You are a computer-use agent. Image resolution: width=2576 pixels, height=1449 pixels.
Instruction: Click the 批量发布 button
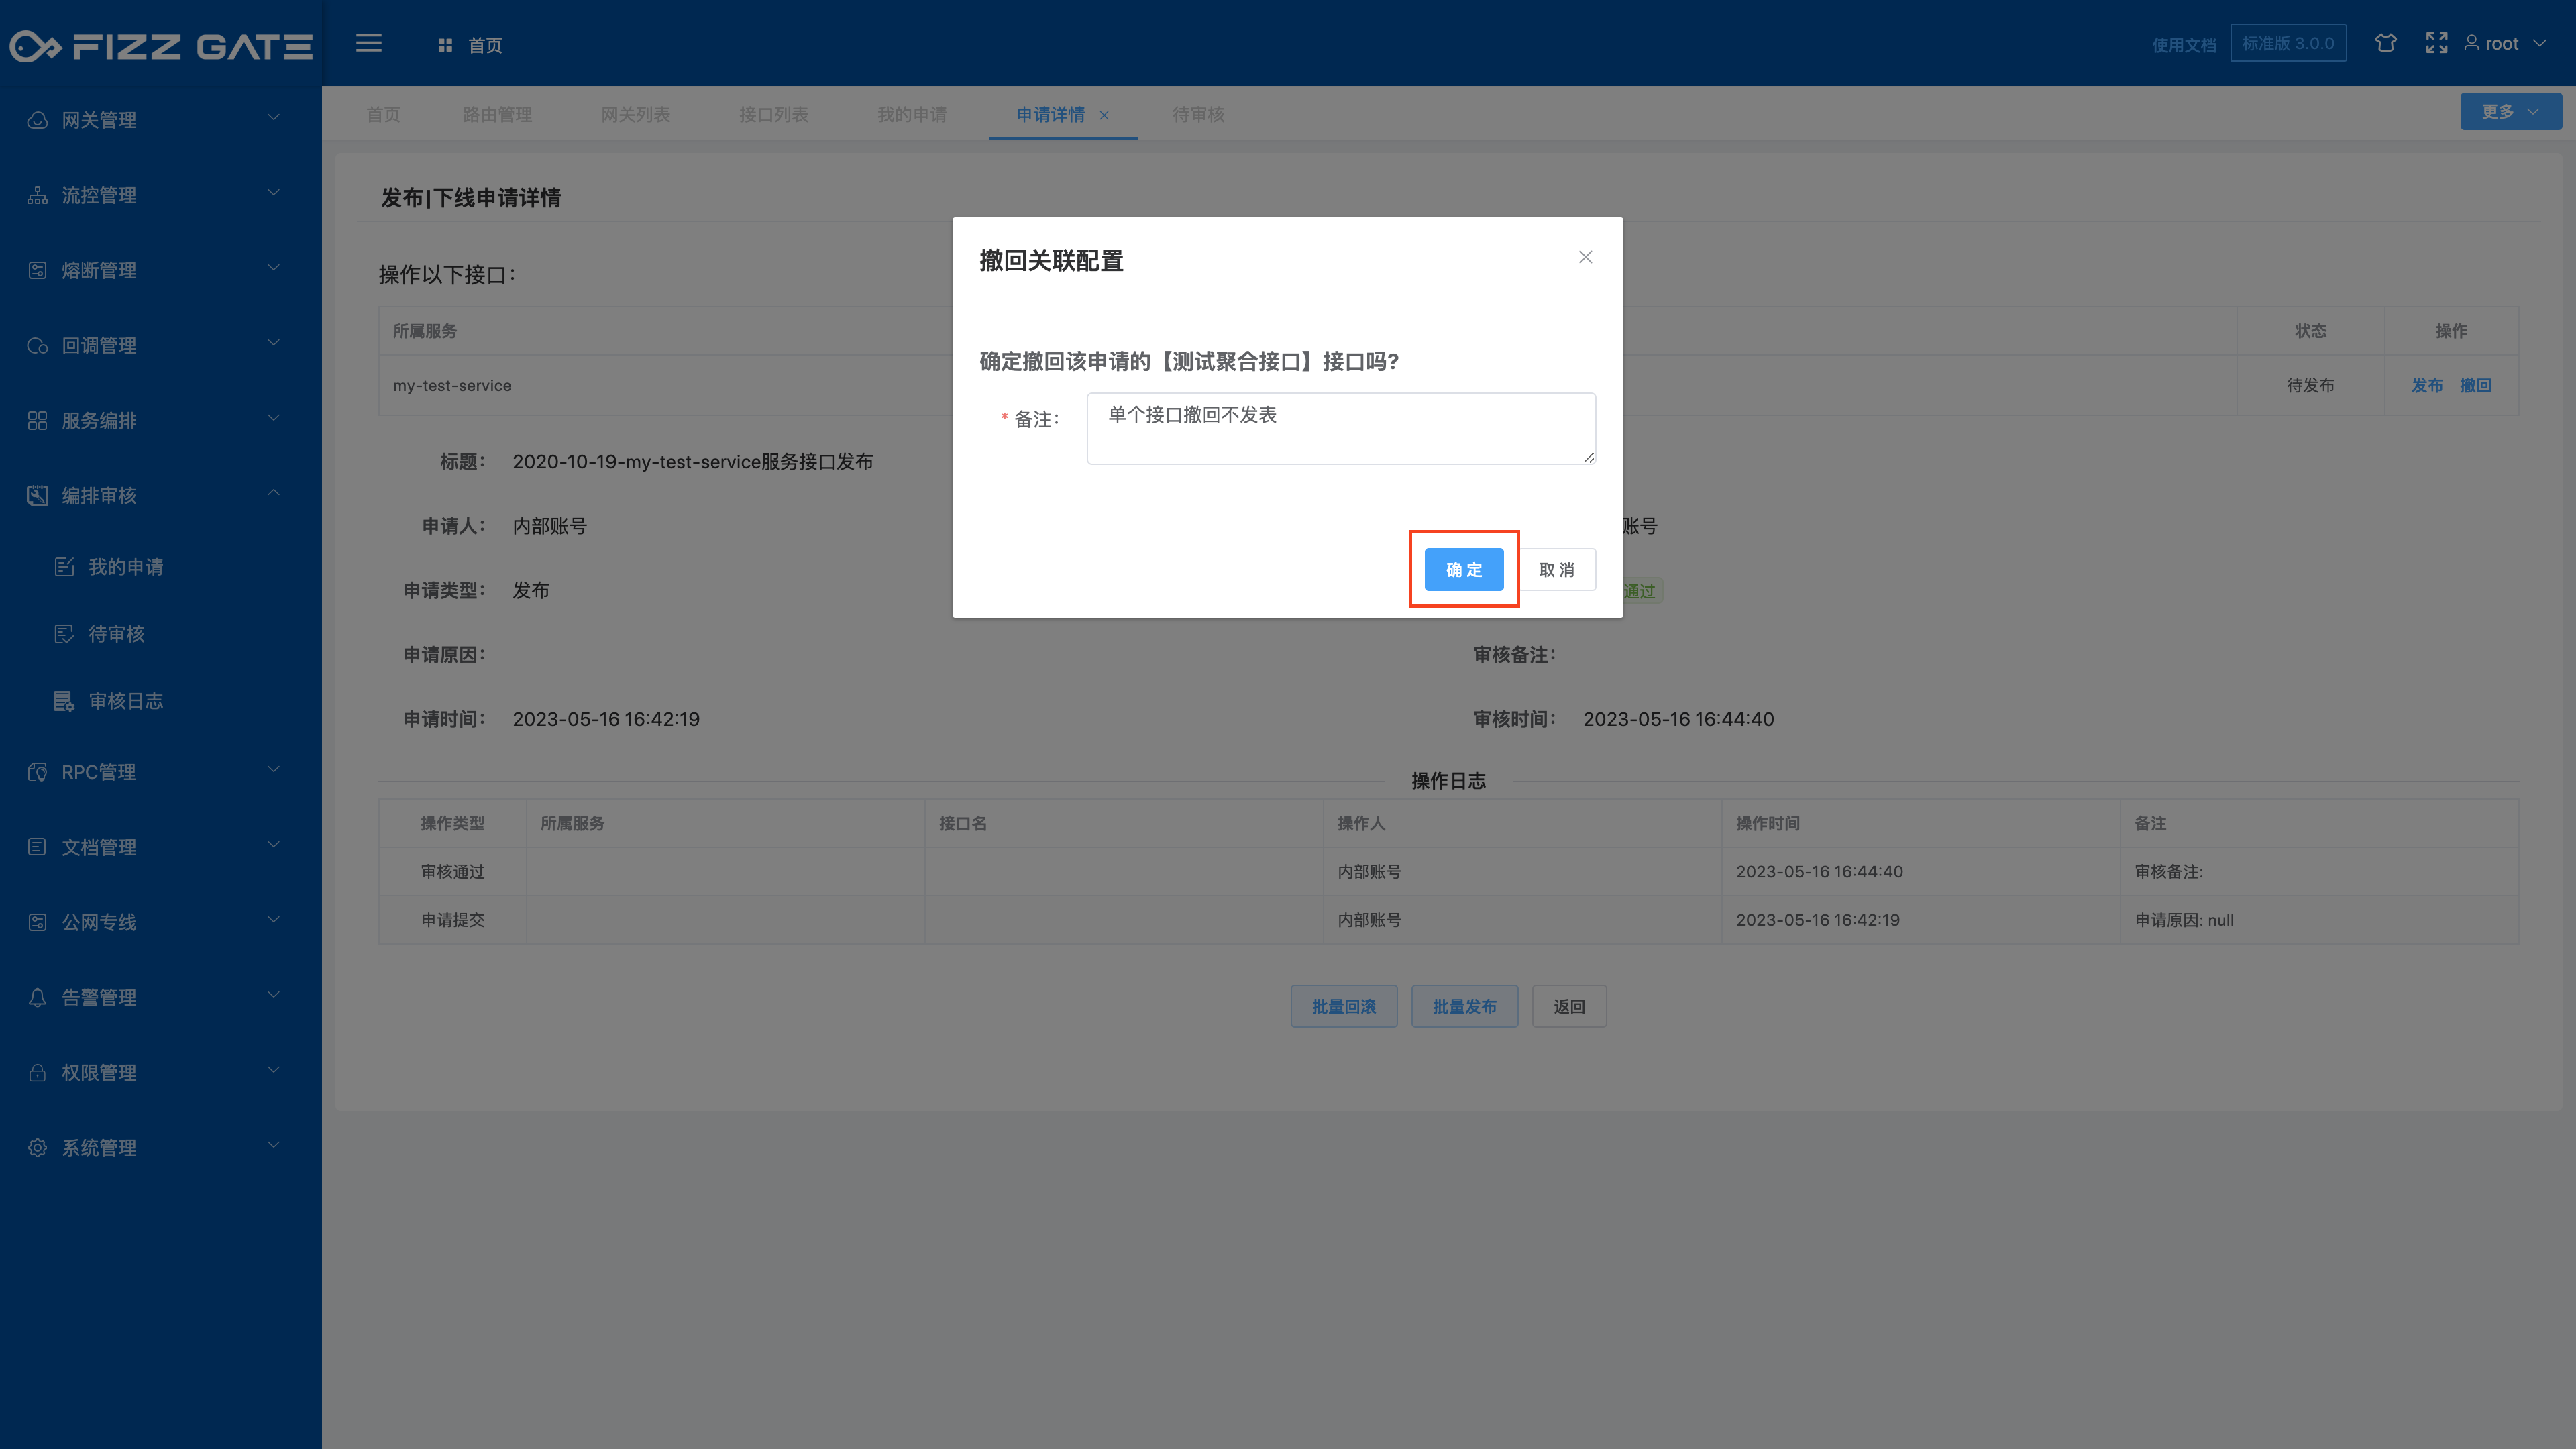(1464, 1006)
